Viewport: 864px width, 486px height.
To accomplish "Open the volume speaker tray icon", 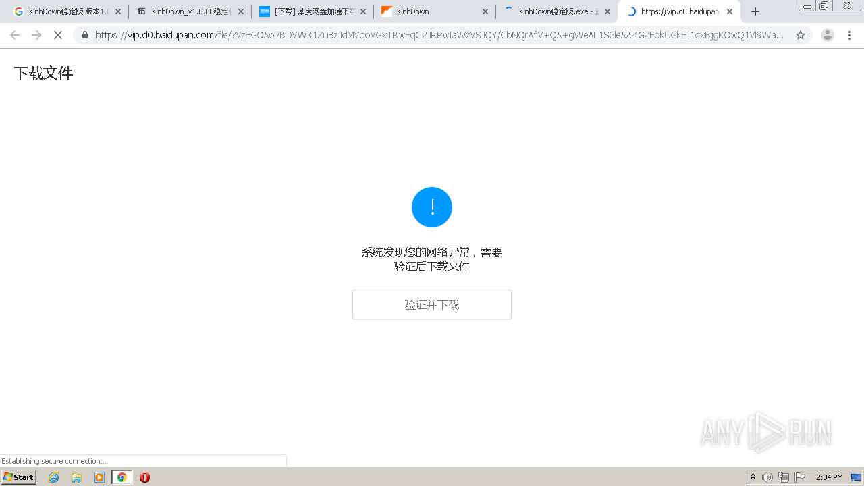I will click(x=767, y=477).
